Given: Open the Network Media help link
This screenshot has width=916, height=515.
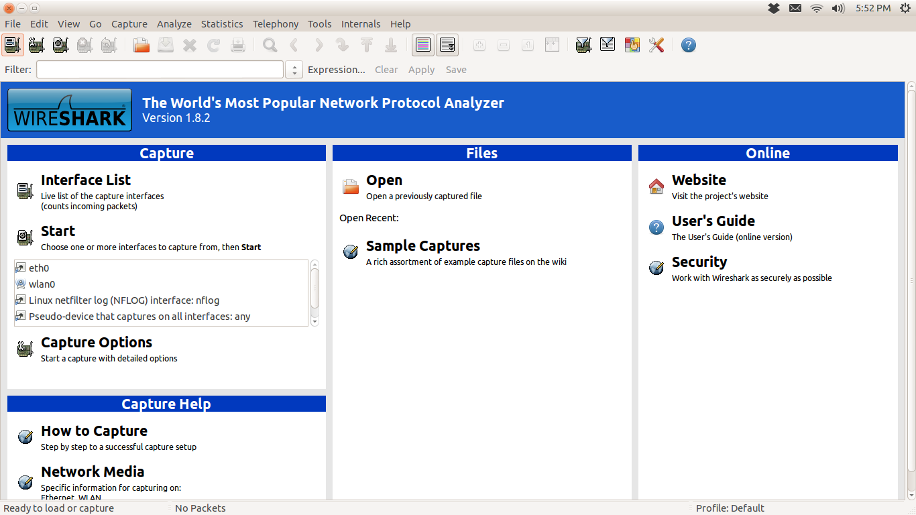Looking at the screenshot, I should (x=93, y=471).
